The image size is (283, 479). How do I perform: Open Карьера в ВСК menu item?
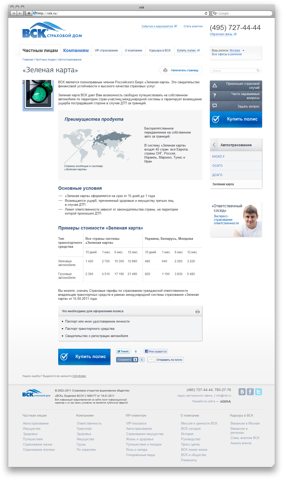[x=160, y=50]
